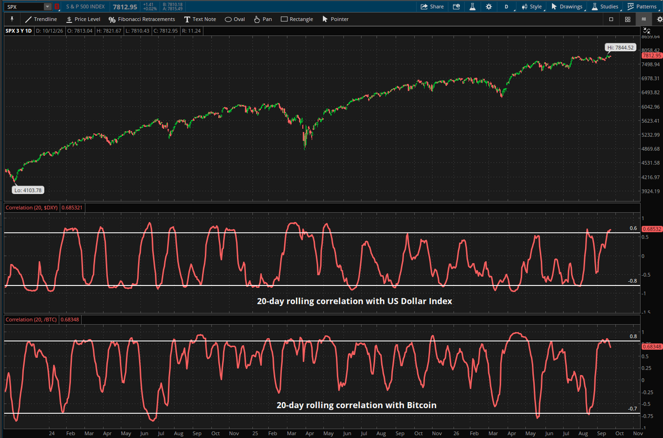Click the red alert icon beside symbol box

(56, 7)
